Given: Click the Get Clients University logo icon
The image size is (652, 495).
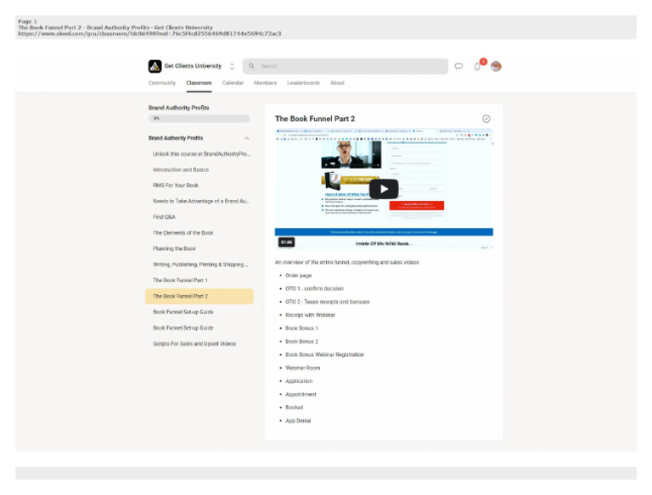Looking at the screenshot, I should point(155,66).
